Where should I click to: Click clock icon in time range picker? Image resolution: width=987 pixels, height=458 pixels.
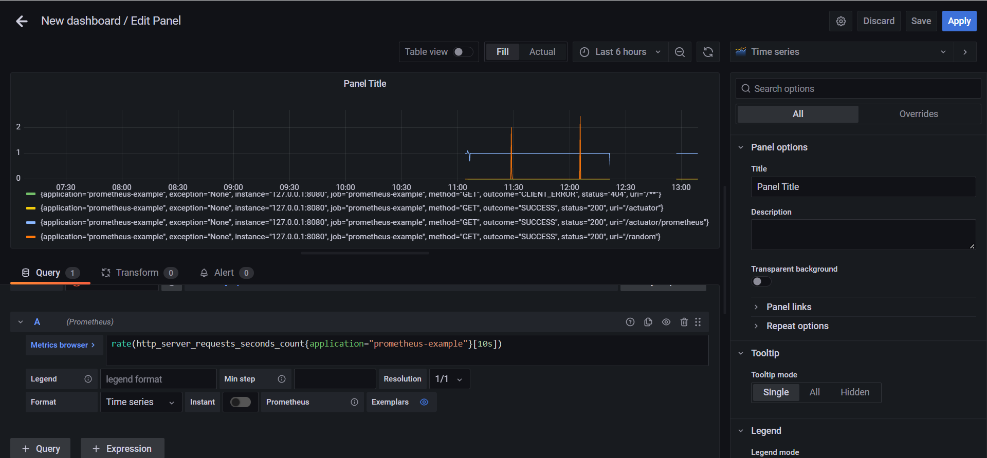[x=584, y=52]
